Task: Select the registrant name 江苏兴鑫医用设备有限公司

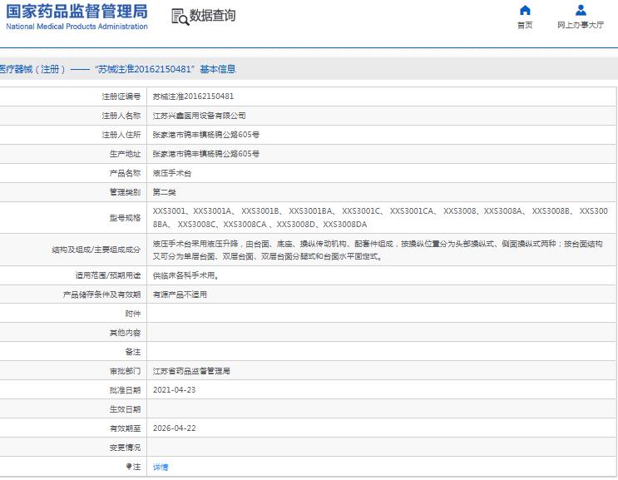Action: (x=199, y=116)
